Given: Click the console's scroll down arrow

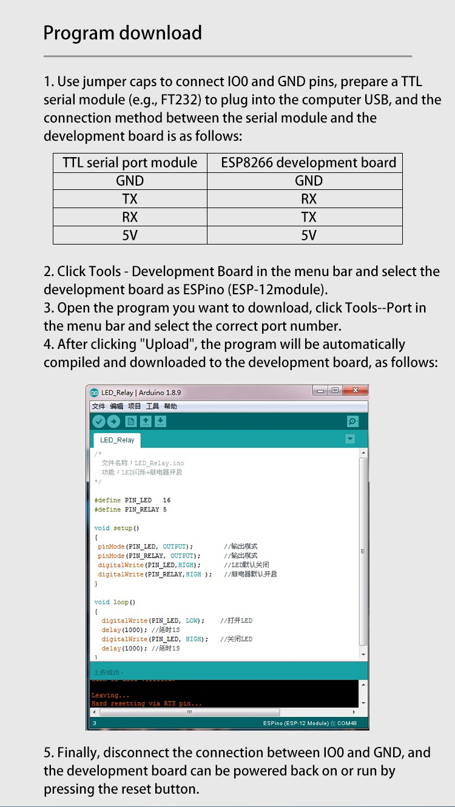Looking at the screenshot, I should tap(363, 703).
